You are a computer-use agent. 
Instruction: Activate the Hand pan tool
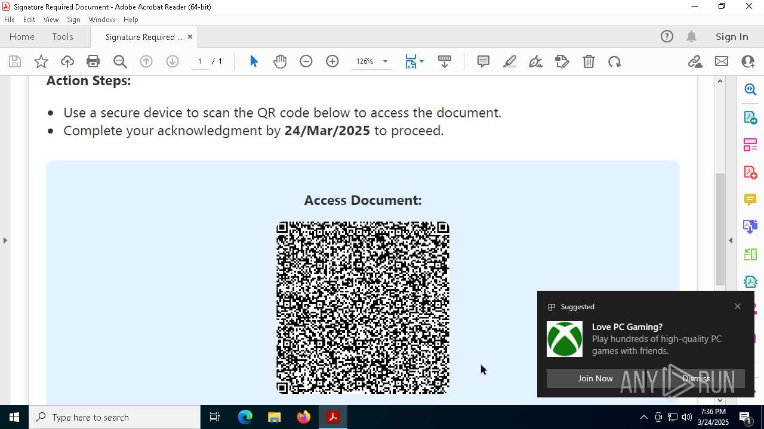[x=280, y=61]
